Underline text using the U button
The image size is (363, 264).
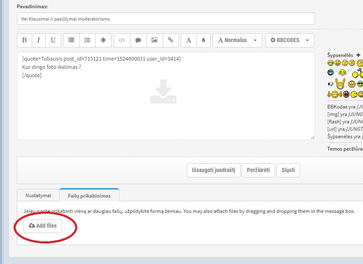tap(53, 40)
